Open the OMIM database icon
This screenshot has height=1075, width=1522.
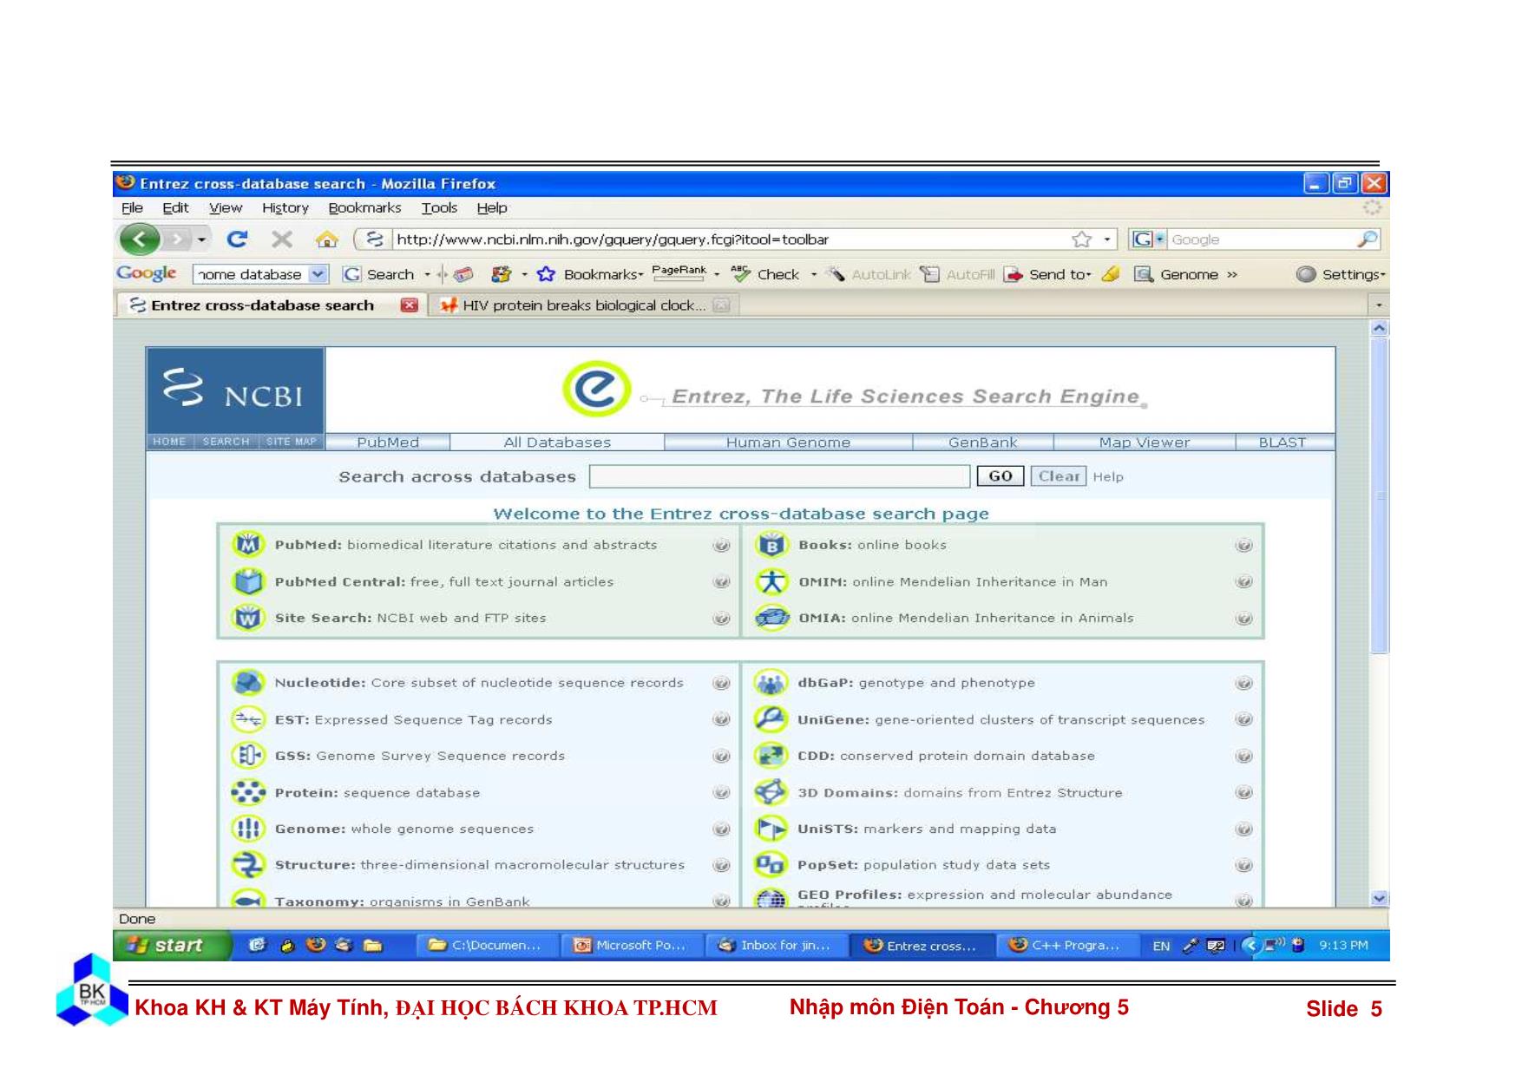click(x=771, y=581)
